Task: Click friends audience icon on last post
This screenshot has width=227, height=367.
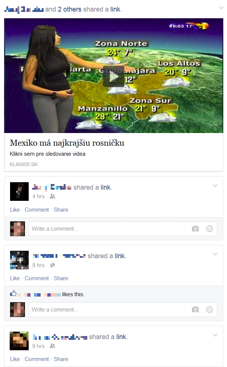Action: [x=53, y=346]
